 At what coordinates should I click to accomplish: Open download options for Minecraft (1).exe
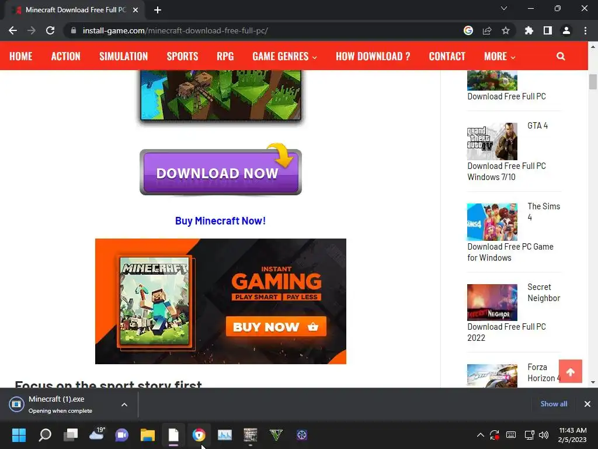[x=124, y=405]
